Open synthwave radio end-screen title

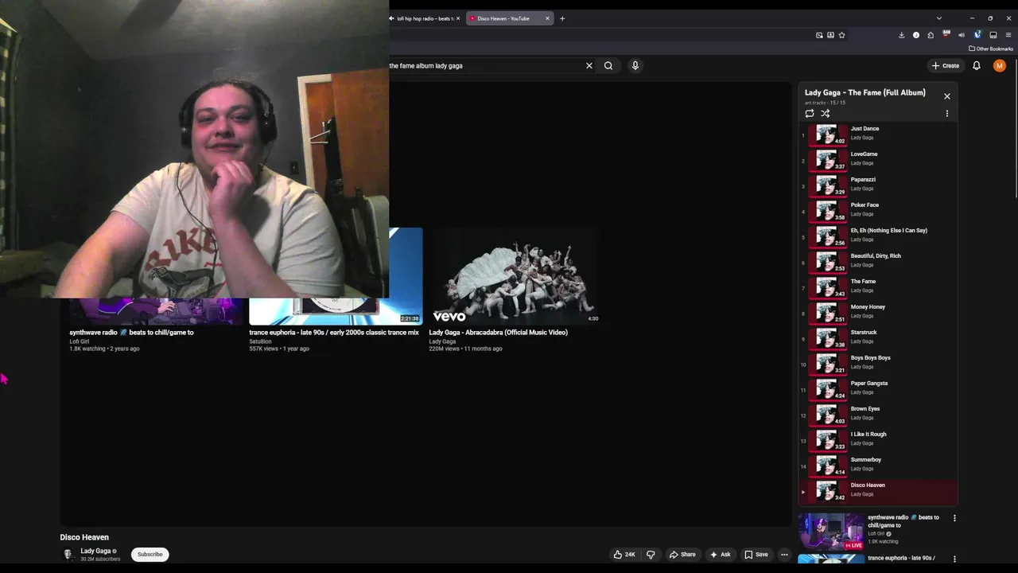[131, 333]
